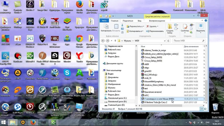Select the Finale 2014 desktop icon
The image size is (224, 126).
43,92
